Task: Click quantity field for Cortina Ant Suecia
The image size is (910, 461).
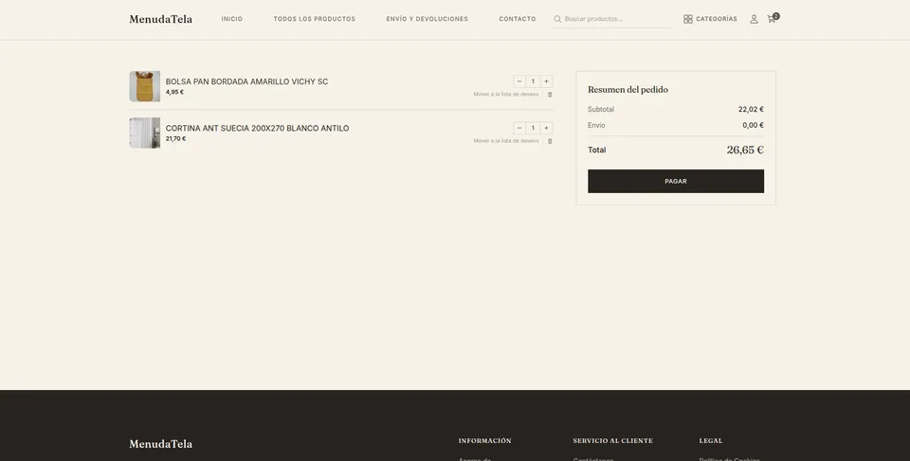Action: coord(533,128)
